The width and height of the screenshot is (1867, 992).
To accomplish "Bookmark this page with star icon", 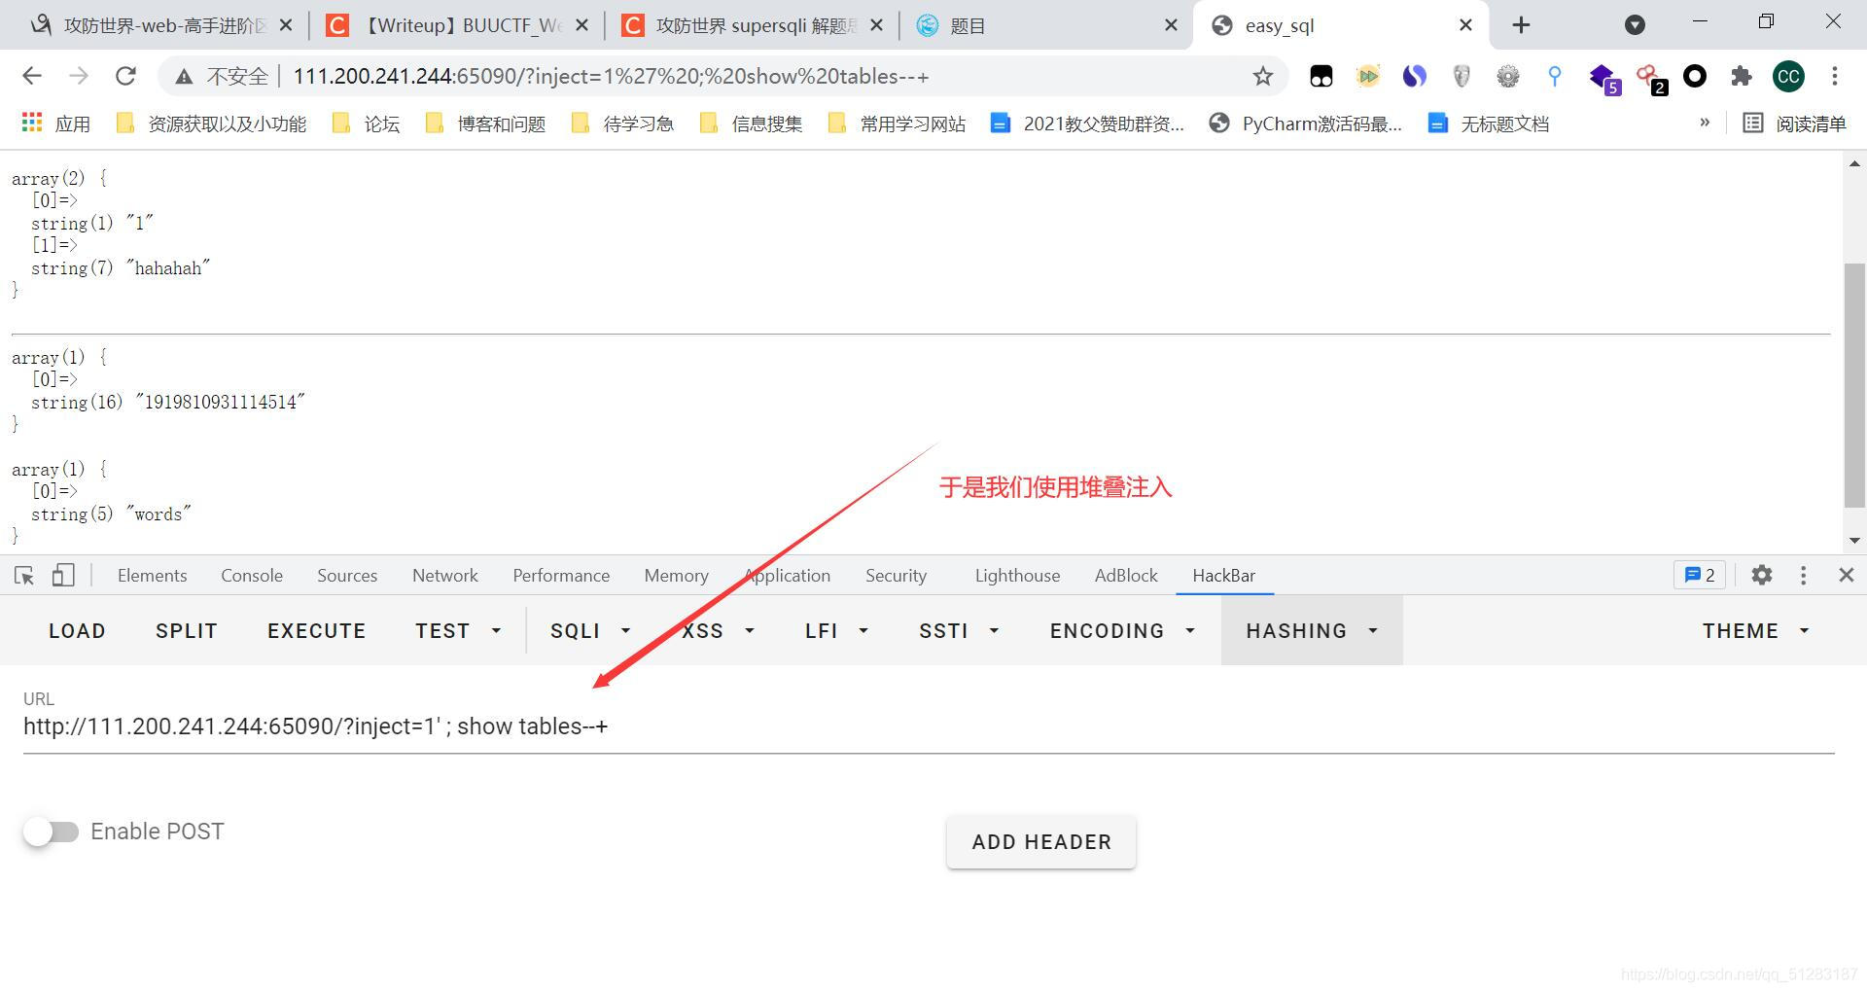I will coord(1262,76).
